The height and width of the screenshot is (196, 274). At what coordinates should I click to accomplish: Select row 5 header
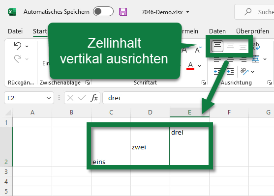6,191
